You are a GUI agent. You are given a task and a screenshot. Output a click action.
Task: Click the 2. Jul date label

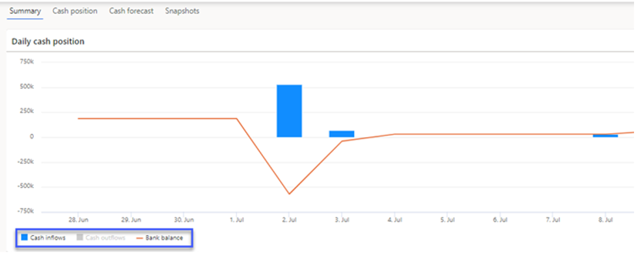(289, 220)
